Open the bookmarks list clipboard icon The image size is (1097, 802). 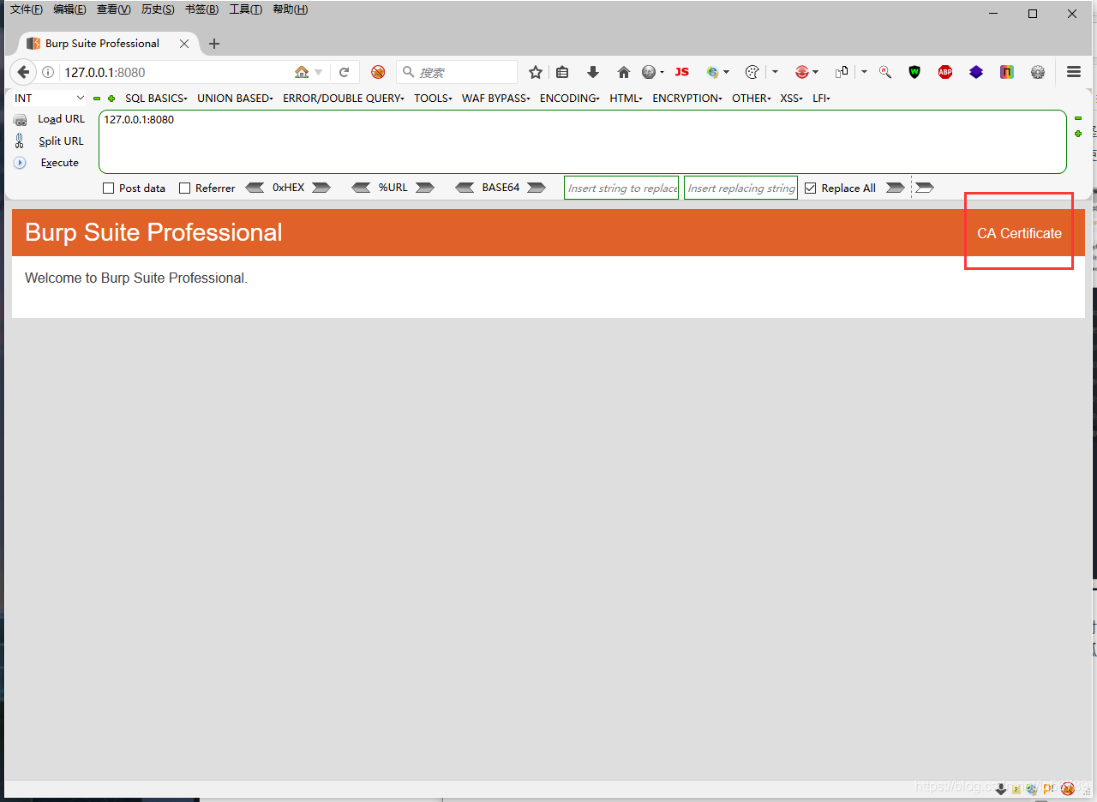(562, 72)
